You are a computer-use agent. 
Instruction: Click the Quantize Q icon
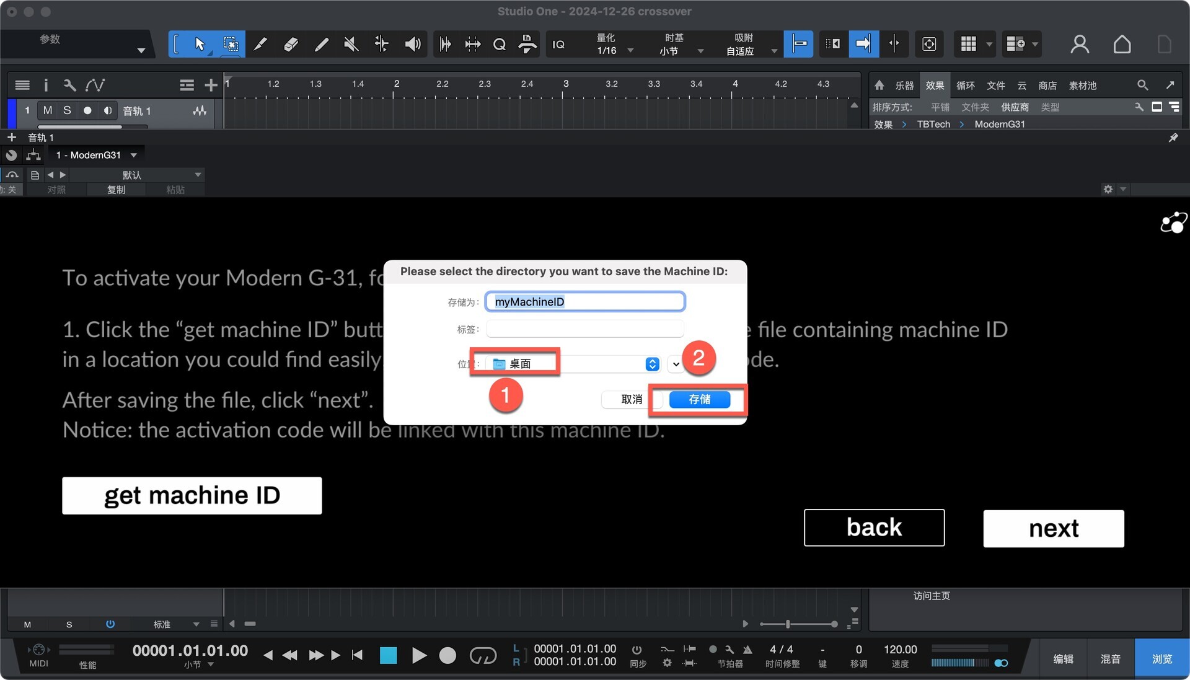pyautogui.click(x=500, y=44)
